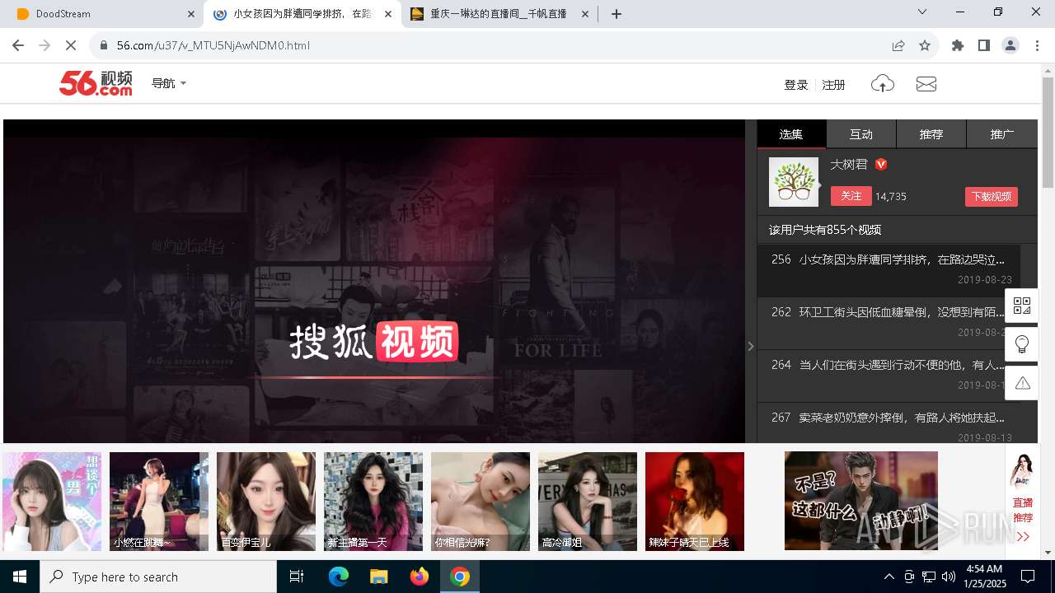1055x593 pixels.
Task: Click the 直播推荐 side link
Action: 1023,510
